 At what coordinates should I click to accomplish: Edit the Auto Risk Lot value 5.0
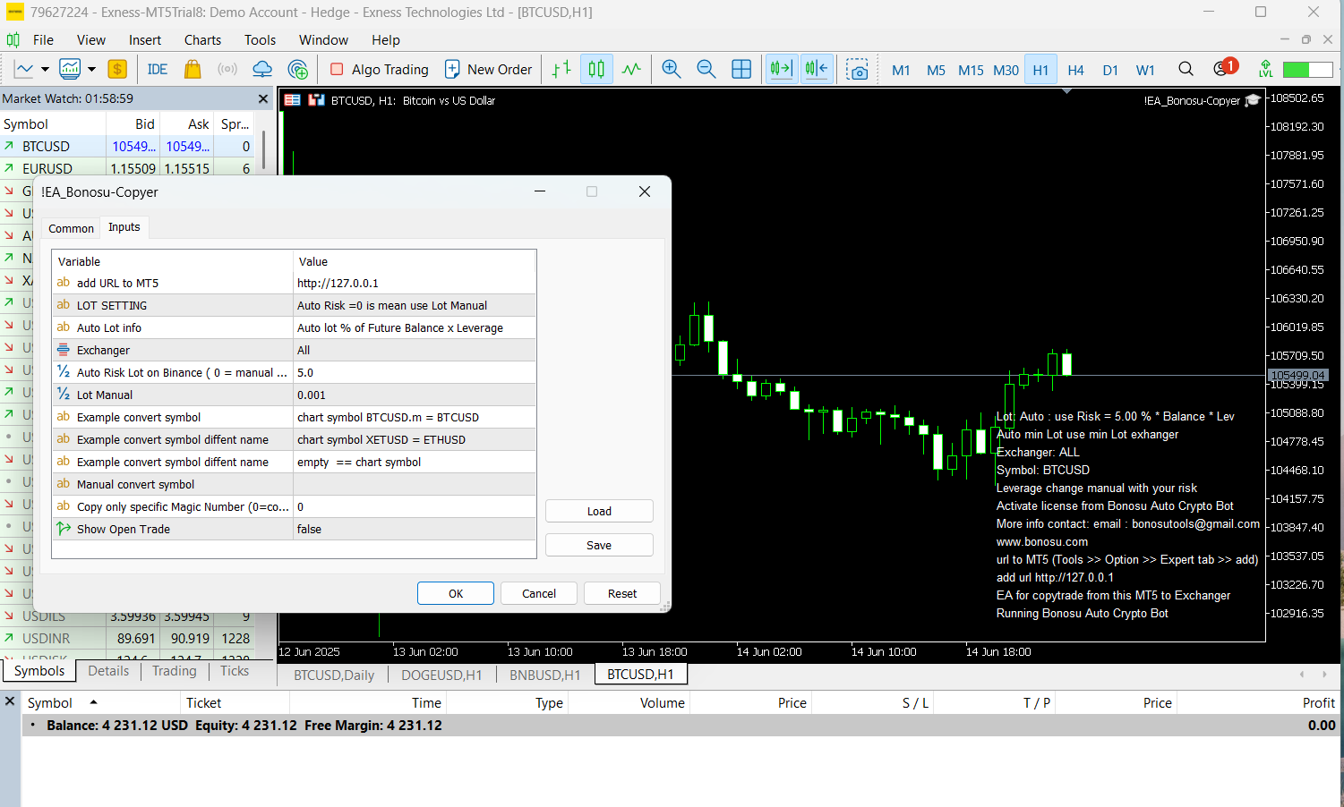click(x=415, y=372)
